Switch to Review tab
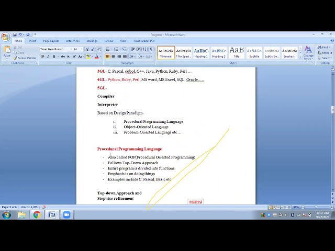Viewport: 335px width, 251px height. point(109,41)
